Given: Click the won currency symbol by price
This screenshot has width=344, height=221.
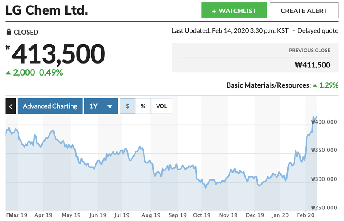Looking at the screenshot, I should click(8, 47).
